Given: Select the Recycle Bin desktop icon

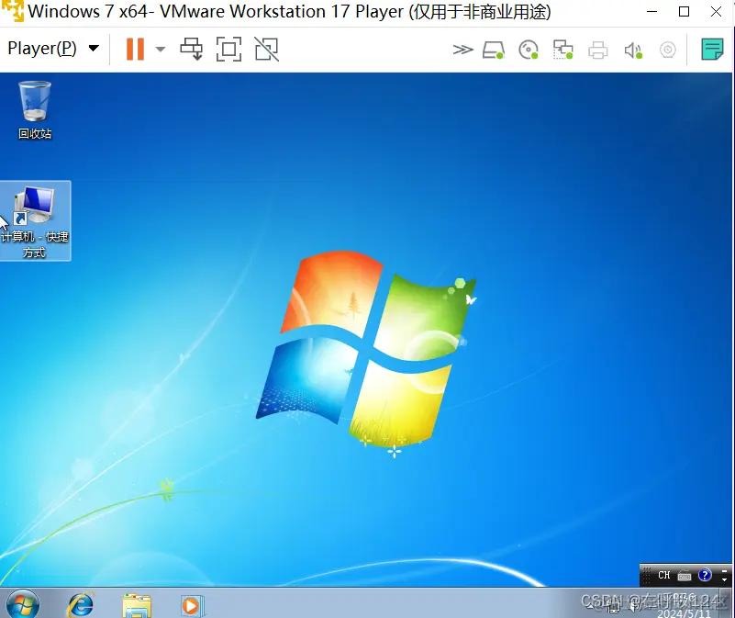Looking at the screenshot, I should (35, 110).
